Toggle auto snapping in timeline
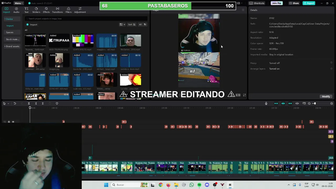The height and width of the screenshot is (189, 336). (283, 103)
